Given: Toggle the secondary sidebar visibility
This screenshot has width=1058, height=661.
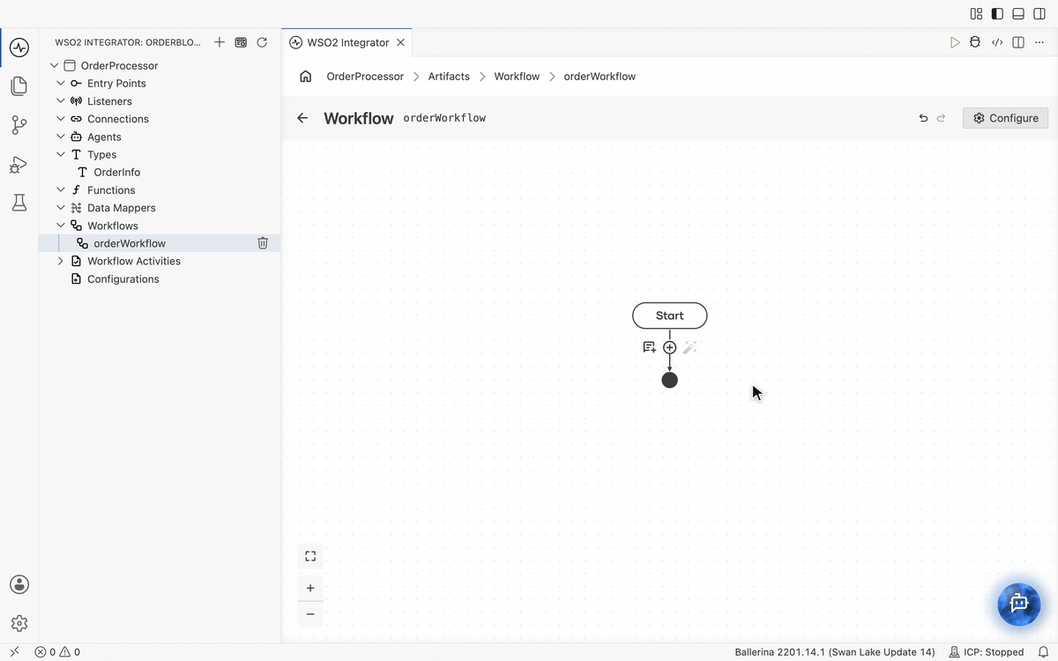Looking at the screenshot, I should [1039, 13].
